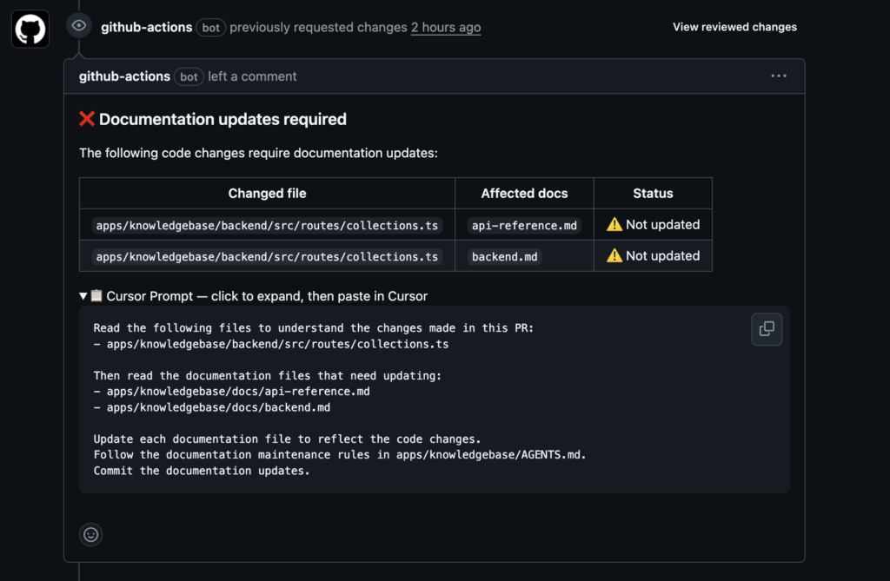Click the Status column header

tap(653, 194)
